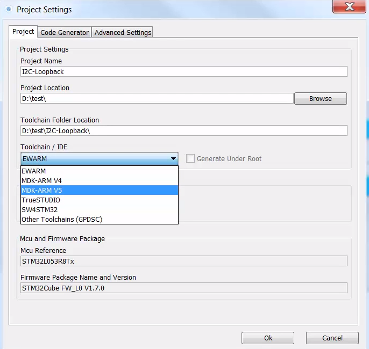Close the Project Settings dialog
This screenshot has width=369, height=349.
pyautogui.click(x=349, y=6)
